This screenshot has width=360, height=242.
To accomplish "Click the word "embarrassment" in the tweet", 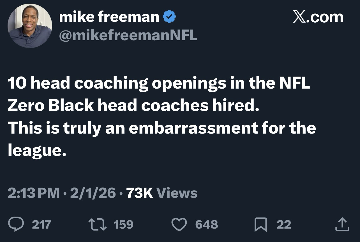I will [x=193, y=128].
